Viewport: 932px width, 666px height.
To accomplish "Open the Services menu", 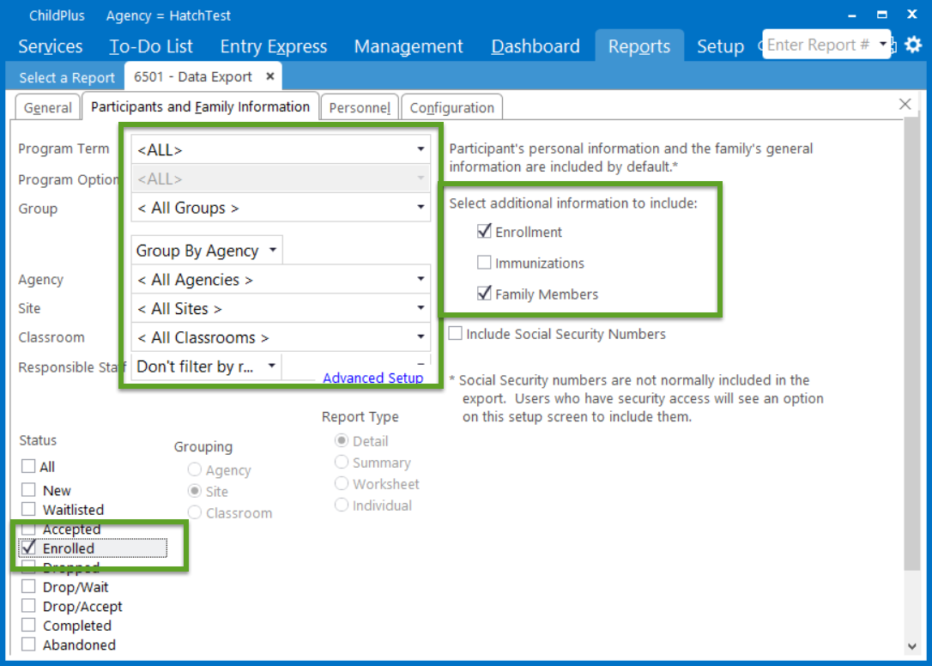I will click(51, 46).
